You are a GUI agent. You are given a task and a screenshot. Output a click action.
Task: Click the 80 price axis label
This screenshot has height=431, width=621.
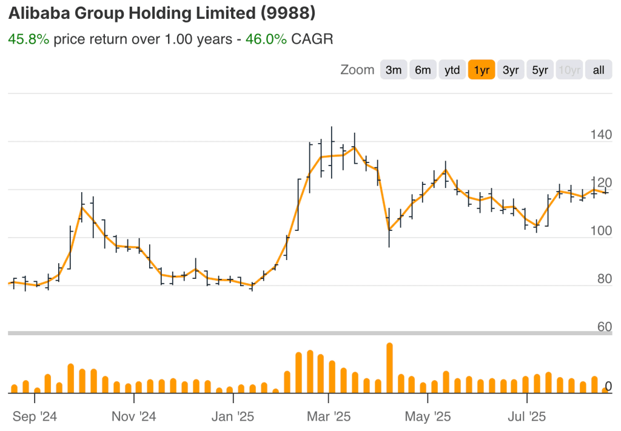(605, 279)
